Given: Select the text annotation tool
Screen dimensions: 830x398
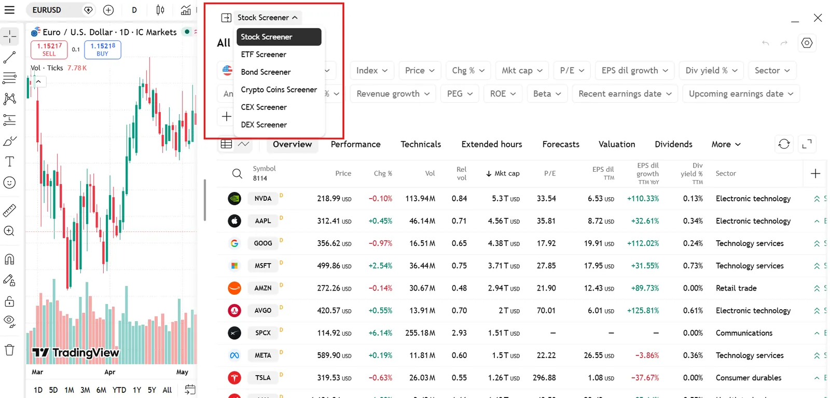Looking at the screenshot, I should 9,162.
